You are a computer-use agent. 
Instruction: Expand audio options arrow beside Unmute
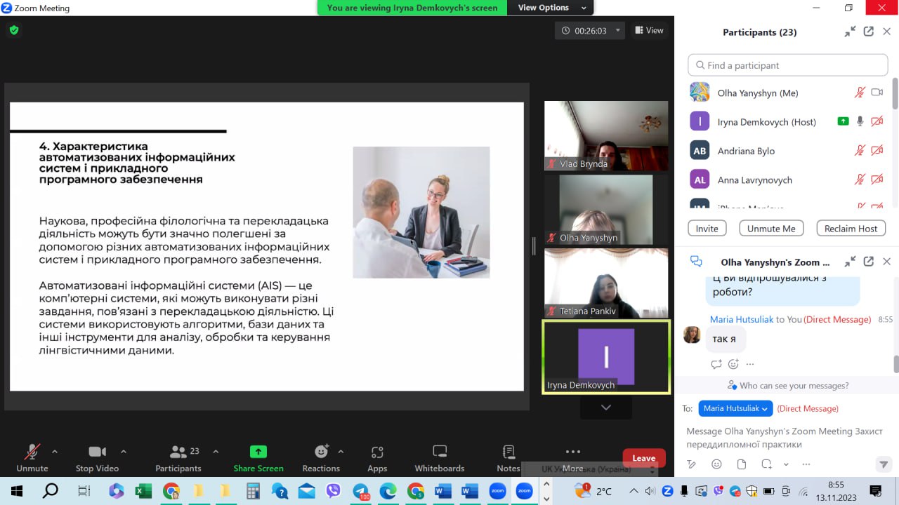click(55, 452)
